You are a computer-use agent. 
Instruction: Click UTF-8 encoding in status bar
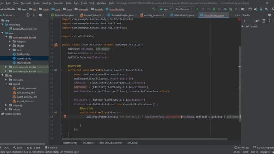point(254,152)
